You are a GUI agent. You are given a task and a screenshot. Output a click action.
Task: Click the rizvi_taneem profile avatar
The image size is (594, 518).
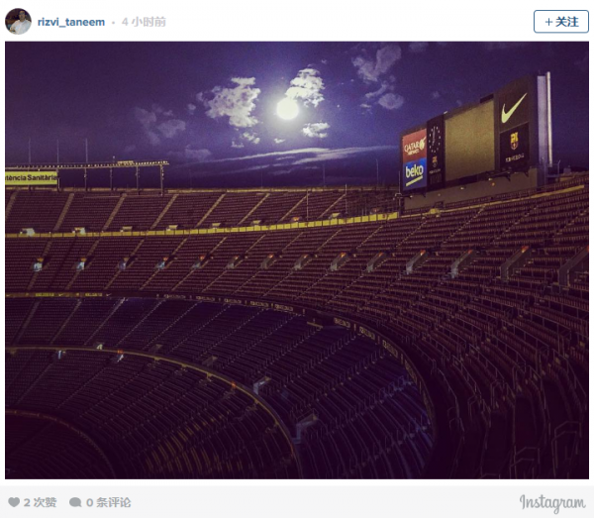pyautogui.click(x=18, y=21)
